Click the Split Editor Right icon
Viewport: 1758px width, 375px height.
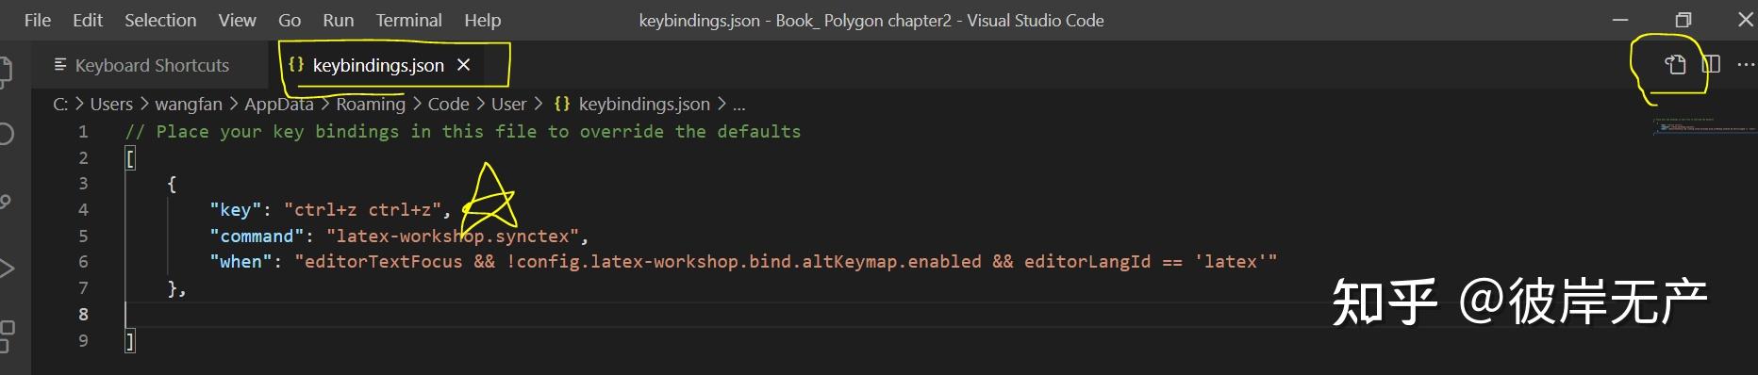[1711, 64]
